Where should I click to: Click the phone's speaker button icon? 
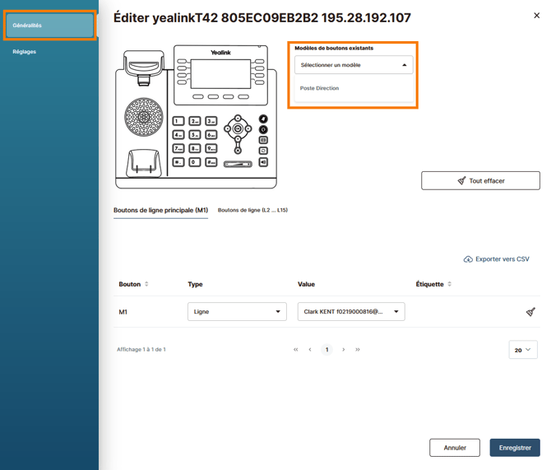pos(263,162)
